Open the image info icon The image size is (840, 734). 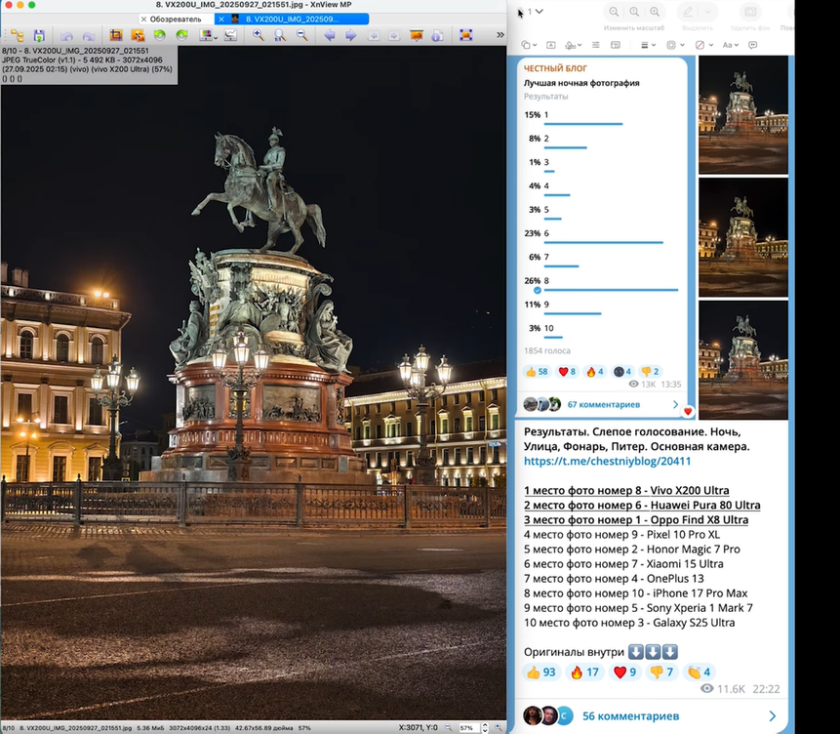click(x=438, y=35)
